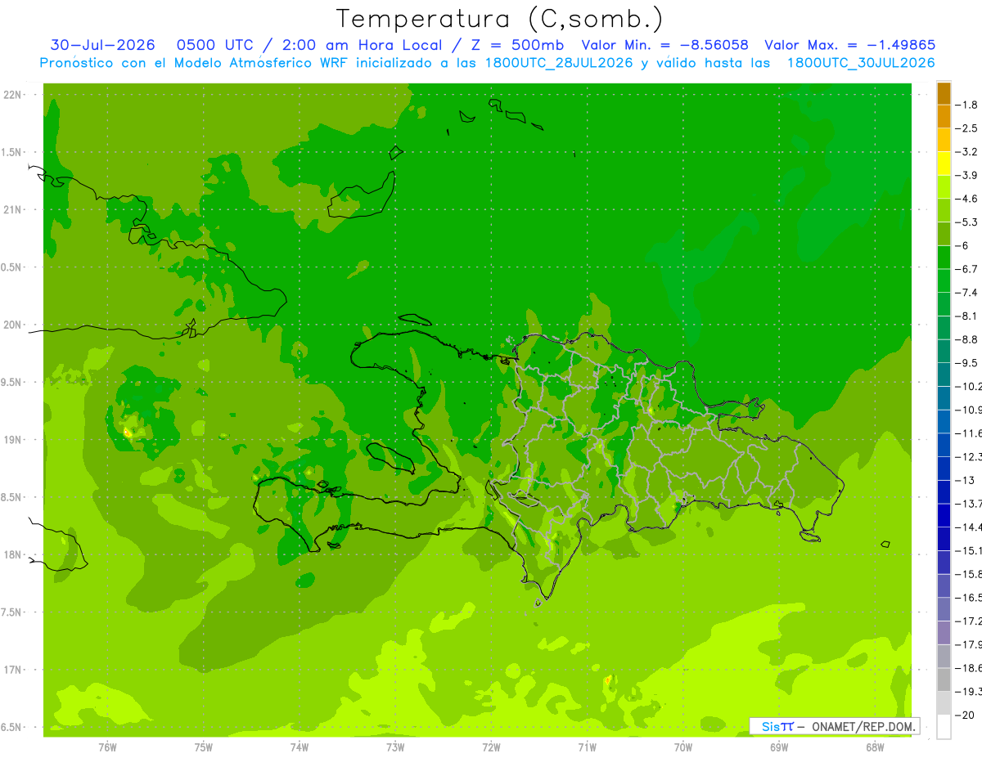Viewport: 982px width, 758px height.
Task: Click the '20N' latitude label
Action: click(x=13, y=325)
